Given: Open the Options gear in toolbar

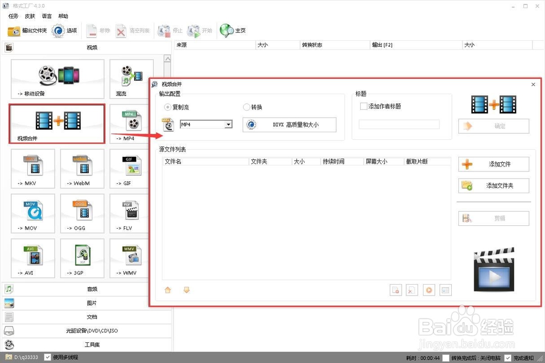Looking at the screenshot, I should 64,31.
